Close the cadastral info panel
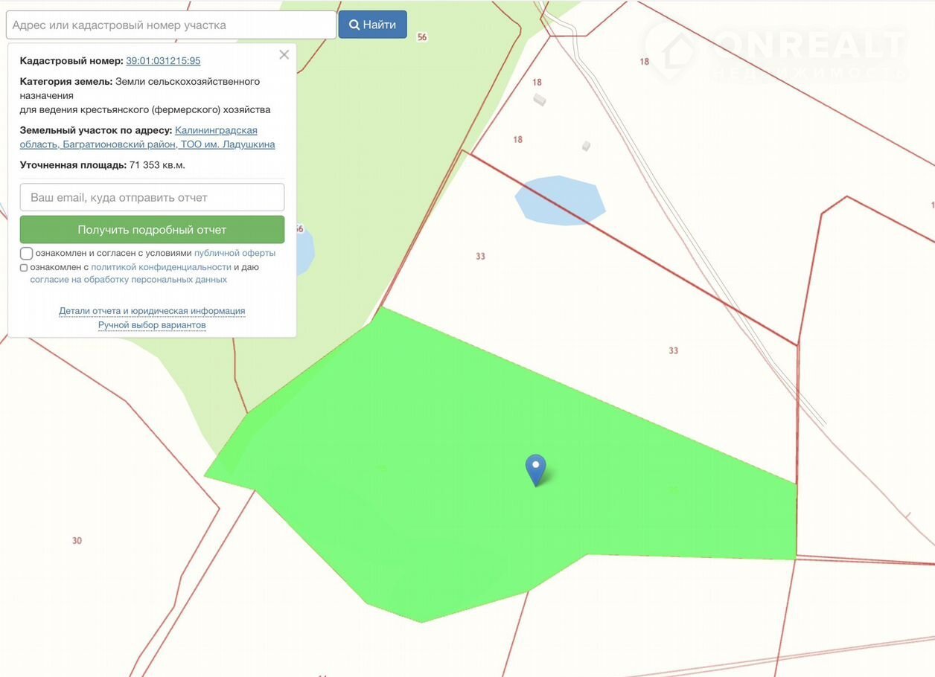935x677 pixels. [x=284, y=55]
